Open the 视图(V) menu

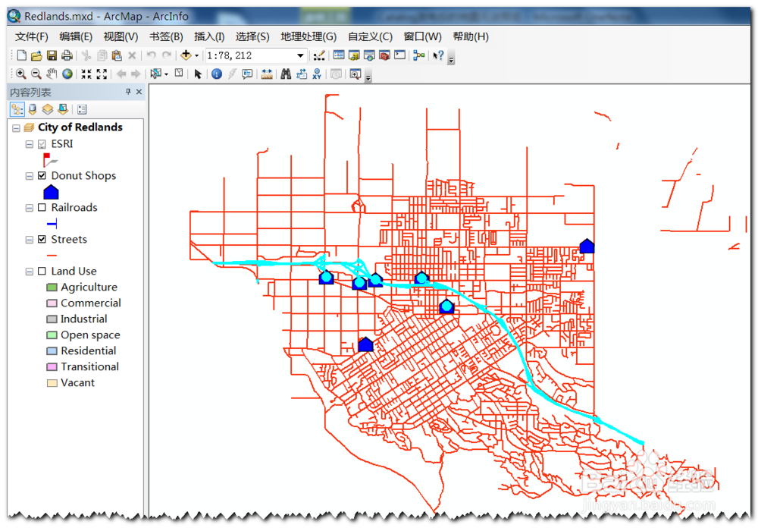121,36
